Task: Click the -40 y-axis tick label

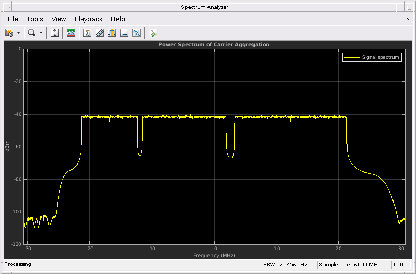Action: click(x=18, y=114)
